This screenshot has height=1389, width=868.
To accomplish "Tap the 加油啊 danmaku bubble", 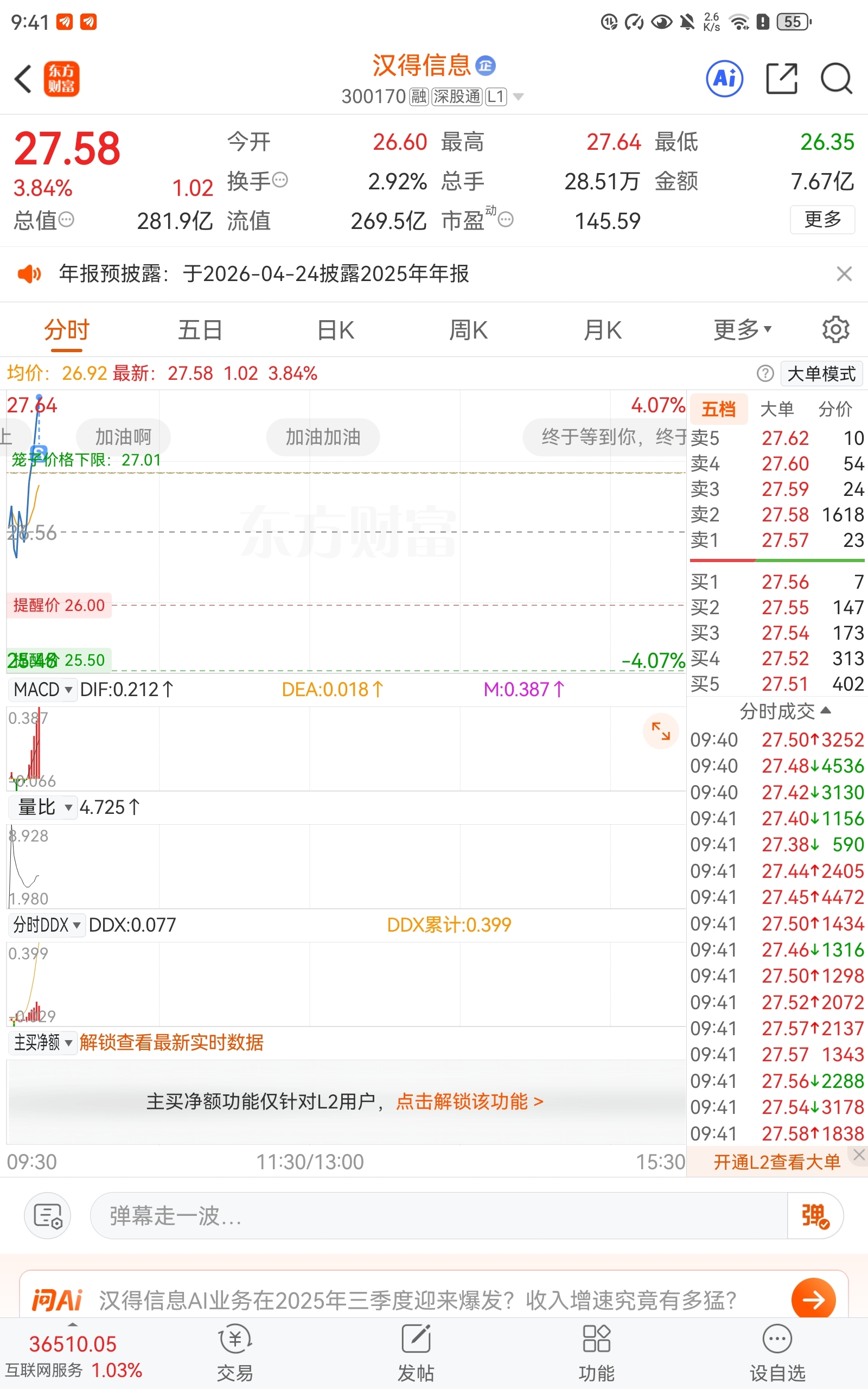I will [123, 437].
